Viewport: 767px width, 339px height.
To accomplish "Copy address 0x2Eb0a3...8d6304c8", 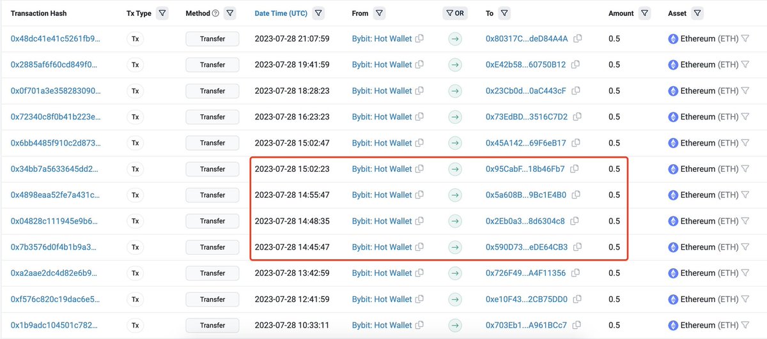I will [x=575, y=221].
